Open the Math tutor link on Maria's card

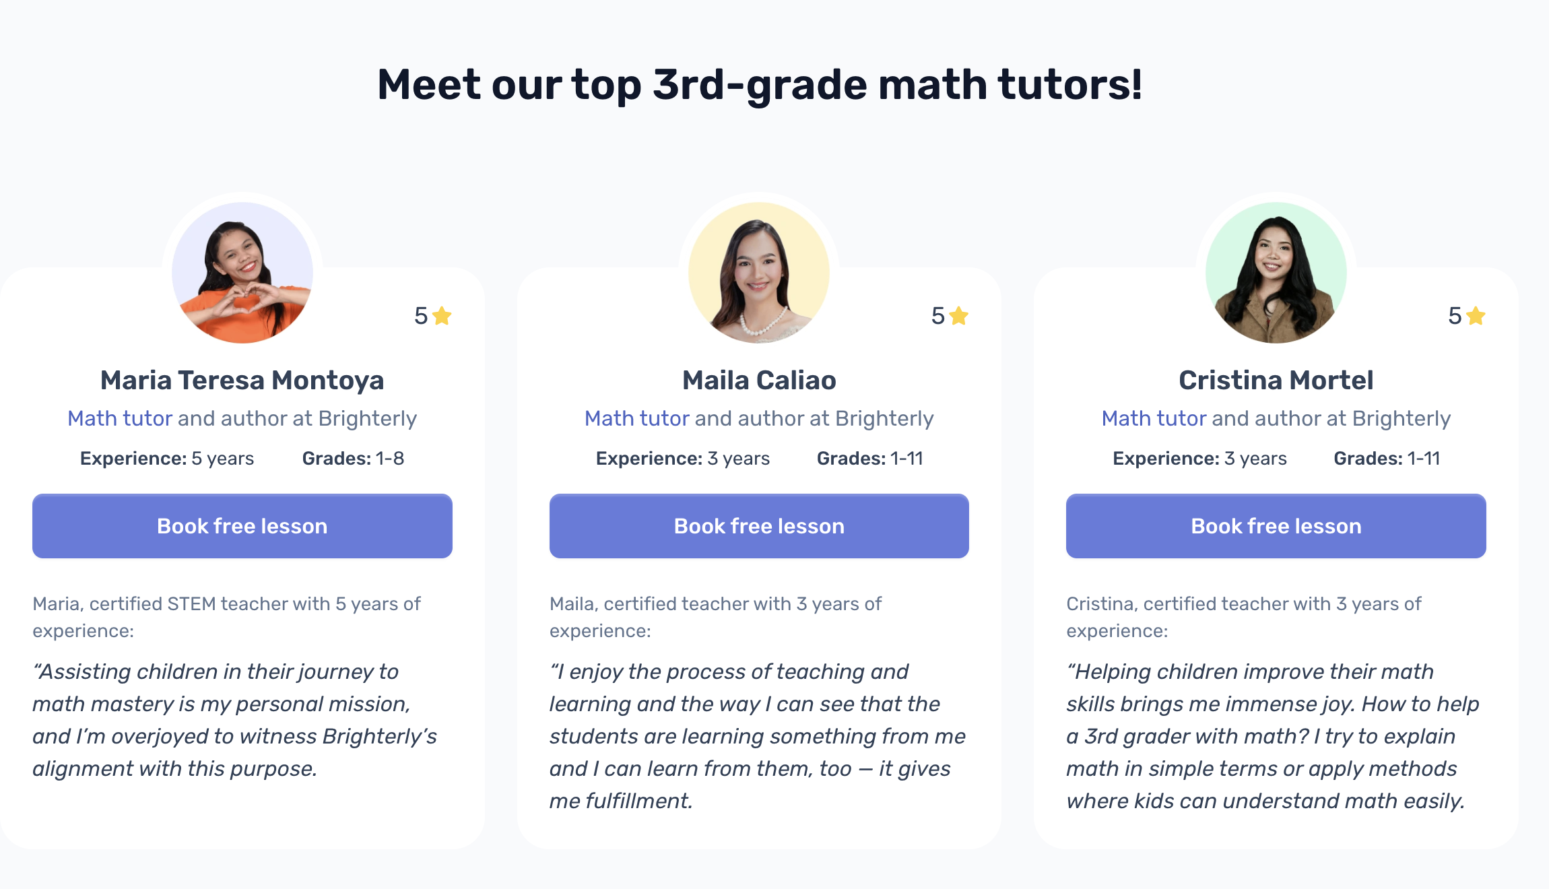[x=120, y=418]
